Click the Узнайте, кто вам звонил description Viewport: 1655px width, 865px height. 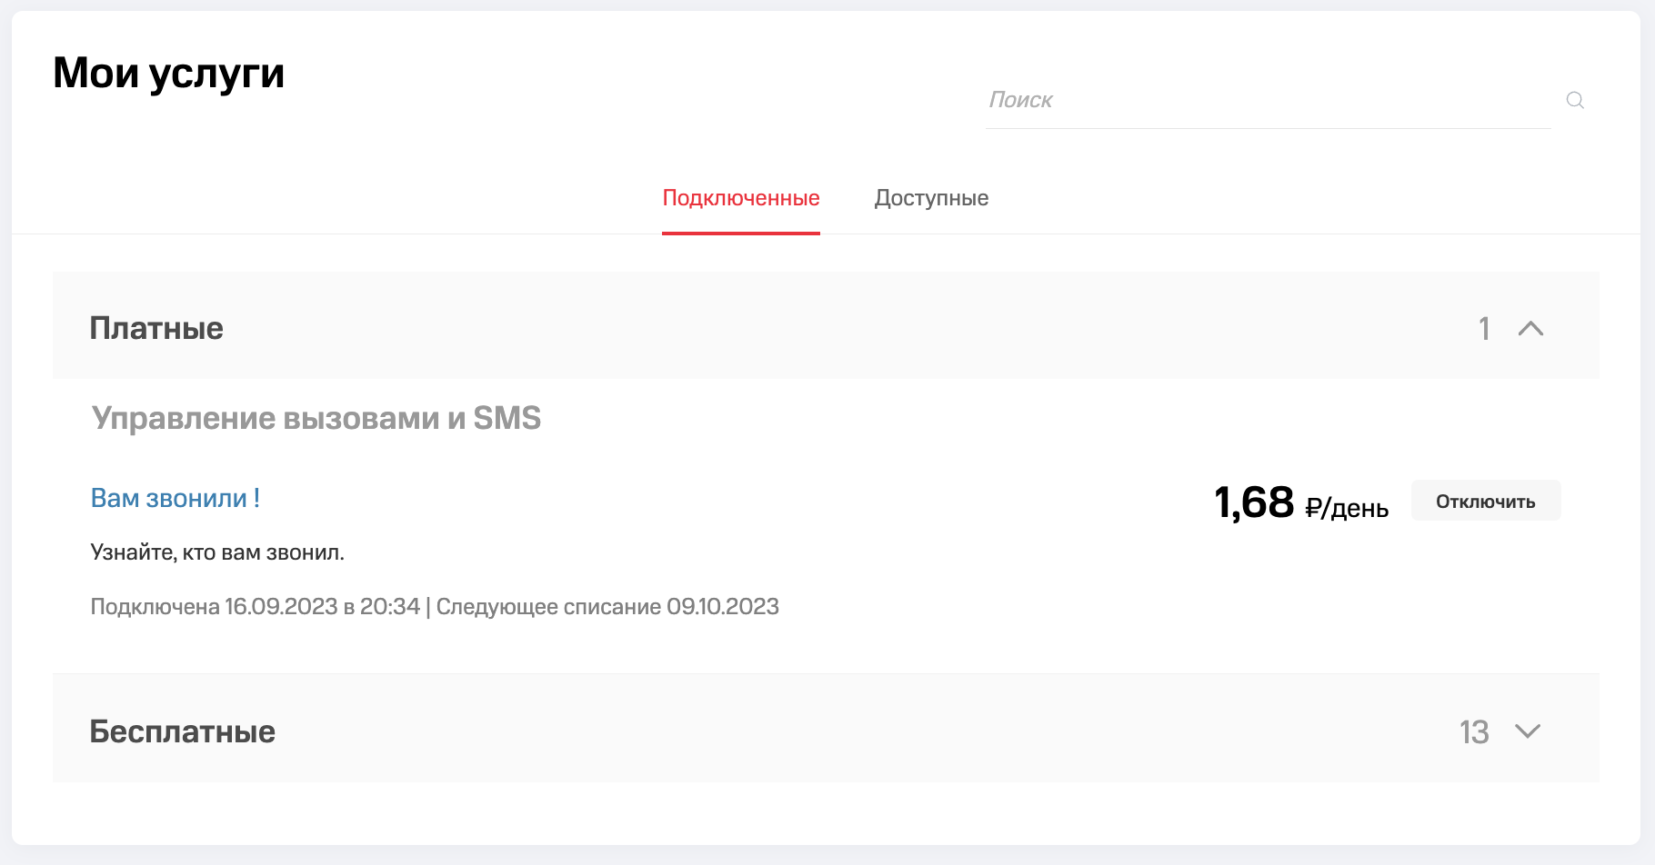click(x=217, y=552)
